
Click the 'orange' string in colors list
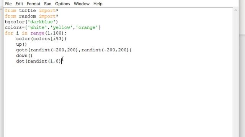pos(87,27)
